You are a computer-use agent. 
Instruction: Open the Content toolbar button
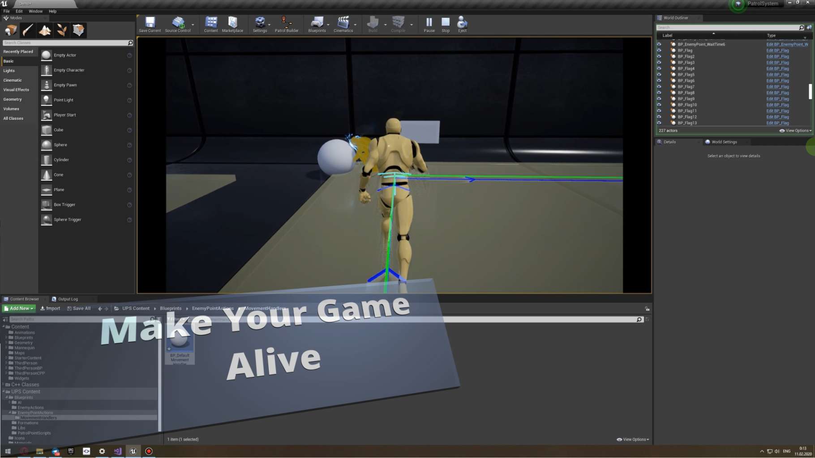coord(211,25)
